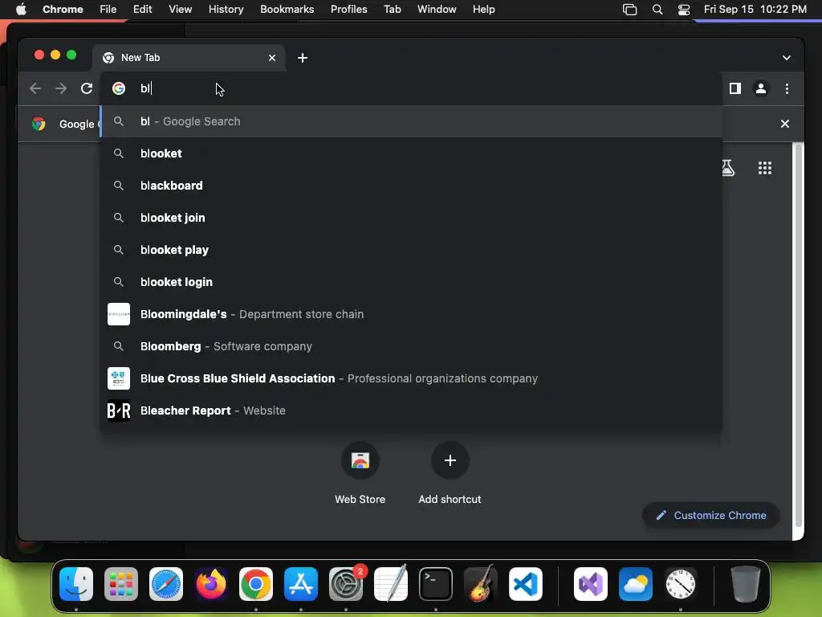Click the Stage Manager menu bar icon
The image size is (822, 617).
[629, 10]
